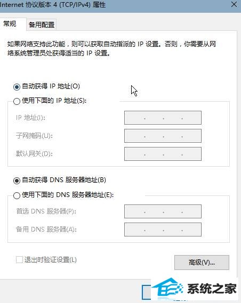Click the 子网掩码 input field

163,136
